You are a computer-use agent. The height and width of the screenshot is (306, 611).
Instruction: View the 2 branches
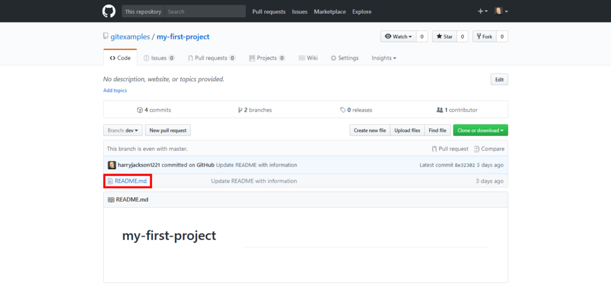pos(255,110)
